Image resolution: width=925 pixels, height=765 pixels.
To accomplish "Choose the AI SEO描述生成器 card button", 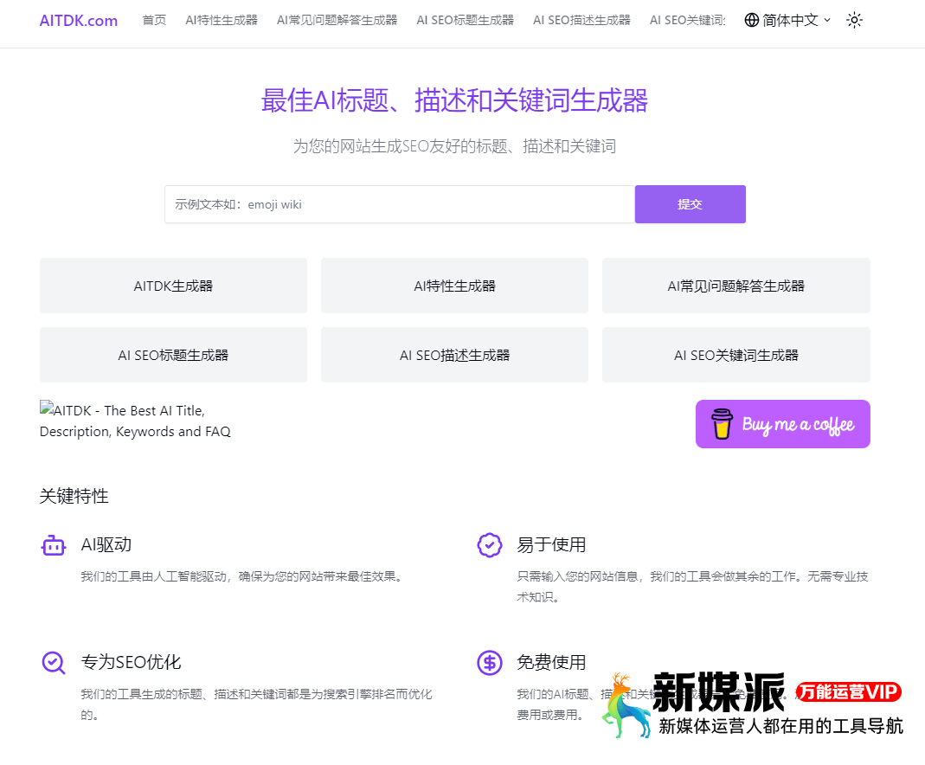I will pos(454,355).
